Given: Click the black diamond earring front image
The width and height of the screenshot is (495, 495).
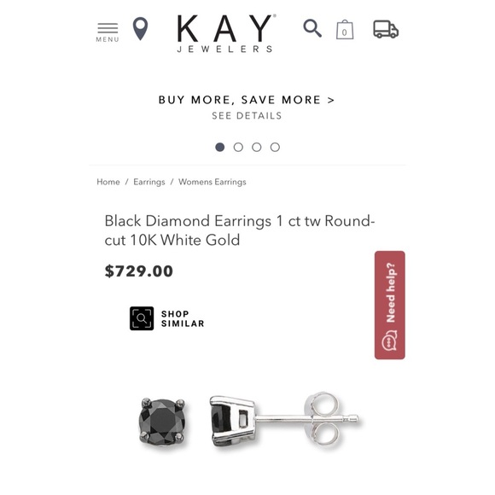Looking at the screenshot, I should point(162,421).
